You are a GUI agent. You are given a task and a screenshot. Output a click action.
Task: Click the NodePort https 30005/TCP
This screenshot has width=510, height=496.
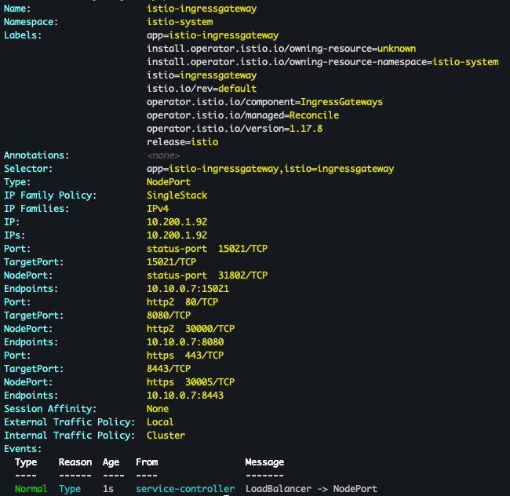point(191,382)
